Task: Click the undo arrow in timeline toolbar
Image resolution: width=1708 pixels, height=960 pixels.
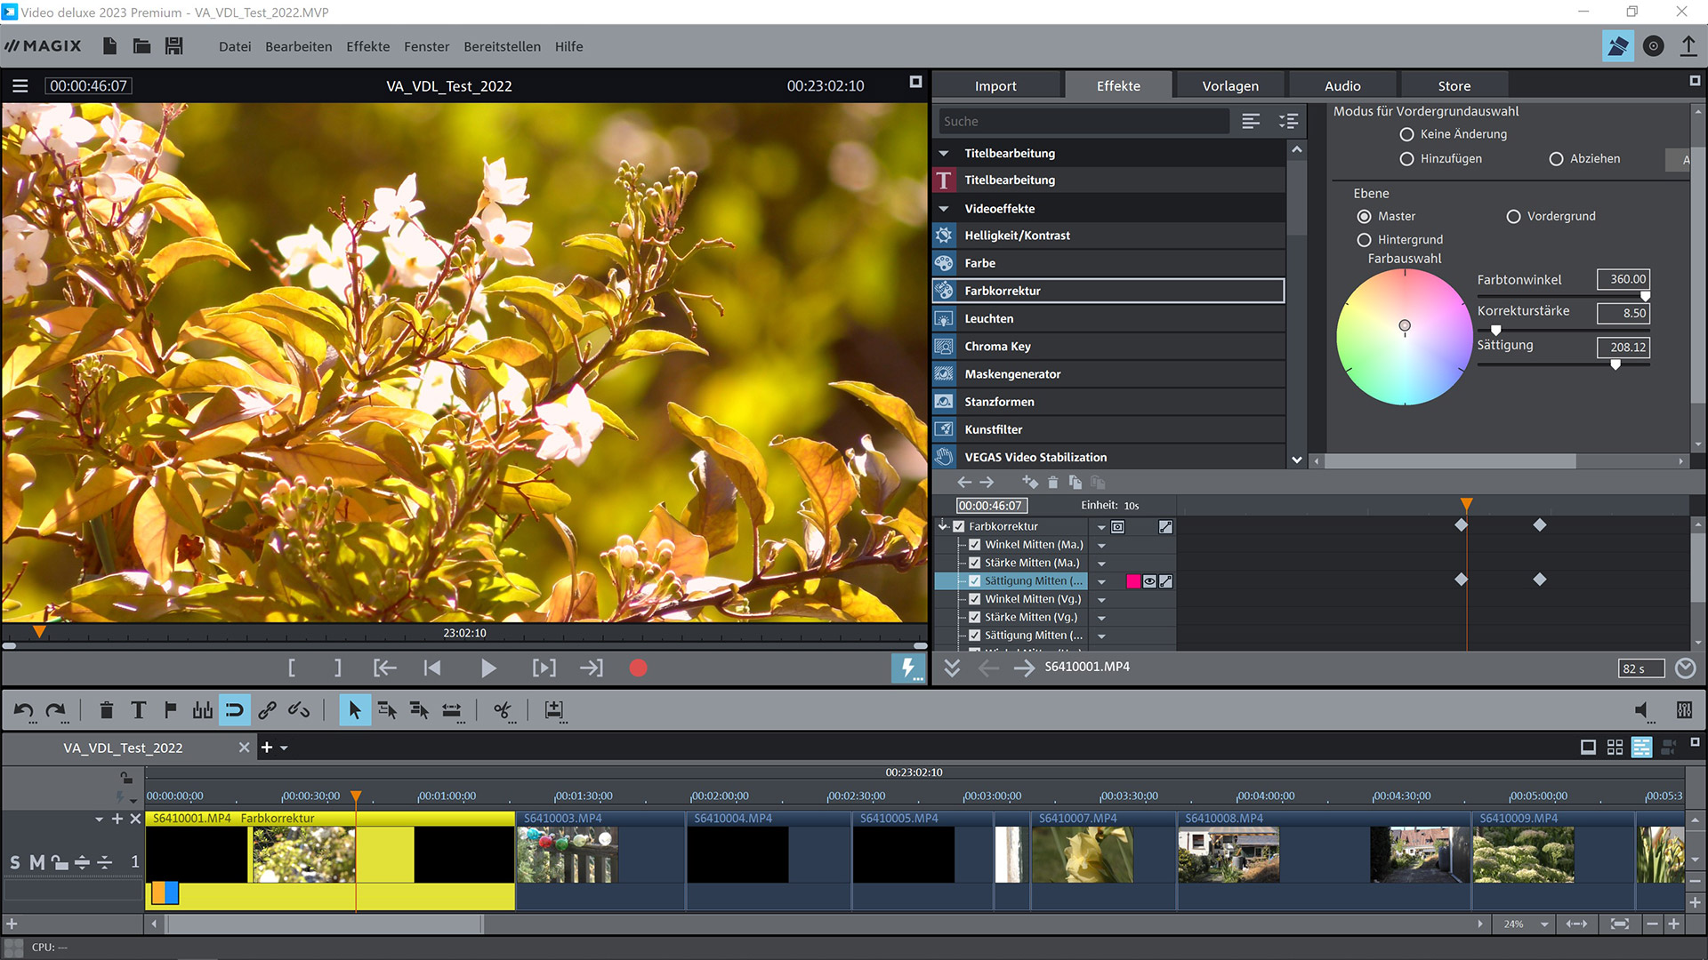Action: [x=24, y=709]
